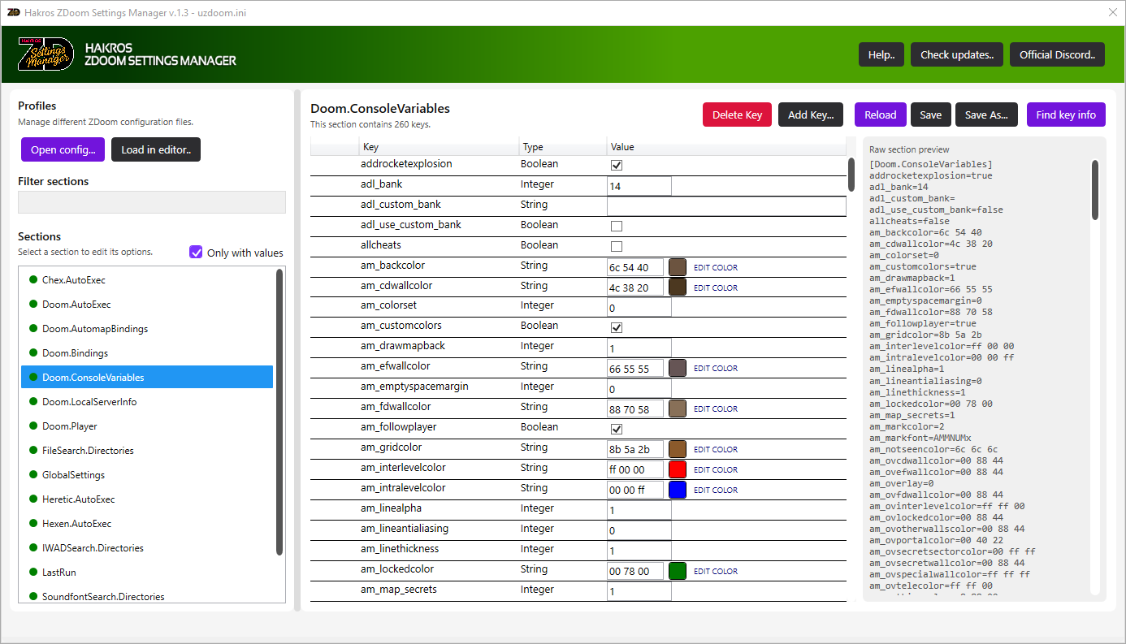Click the green status dot beside Hexen.AutoExec
Screen dimensions: 1126x644
click(33, 523)
